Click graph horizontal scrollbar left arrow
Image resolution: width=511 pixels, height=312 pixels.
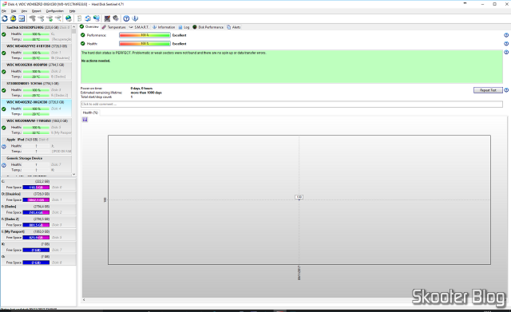point(84,299)
